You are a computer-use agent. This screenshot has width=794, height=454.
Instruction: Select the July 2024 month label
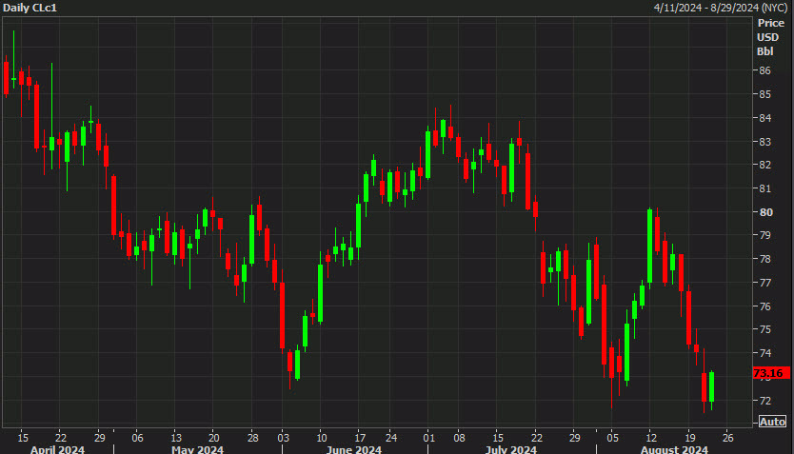pos(509,448)
